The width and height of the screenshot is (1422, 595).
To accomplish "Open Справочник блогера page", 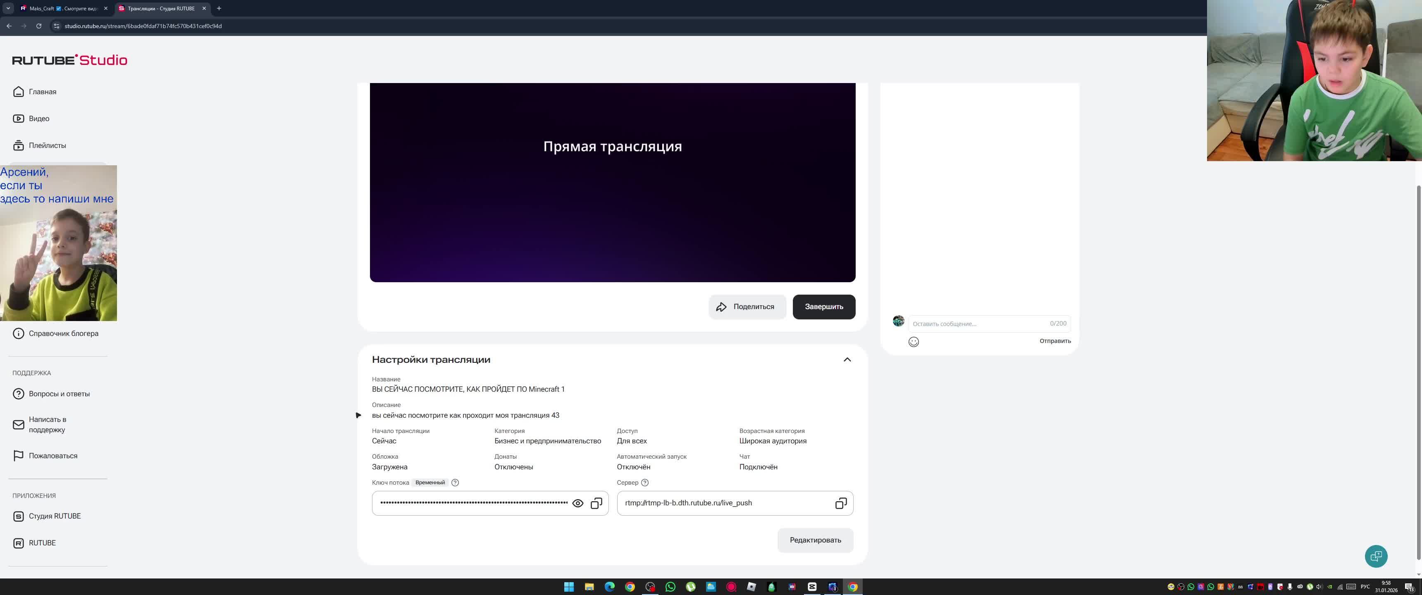I will pos(63,333).
